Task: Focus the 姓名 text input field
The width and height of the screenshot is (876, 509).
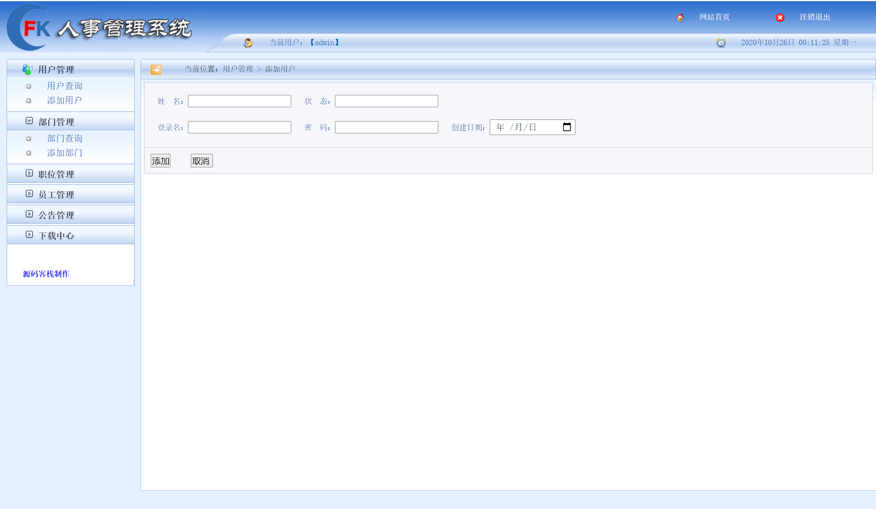Action: click(x=240, y=101)
